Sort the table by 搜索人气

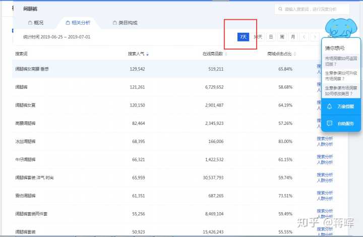pyautogui.click(x=138, y=54)
